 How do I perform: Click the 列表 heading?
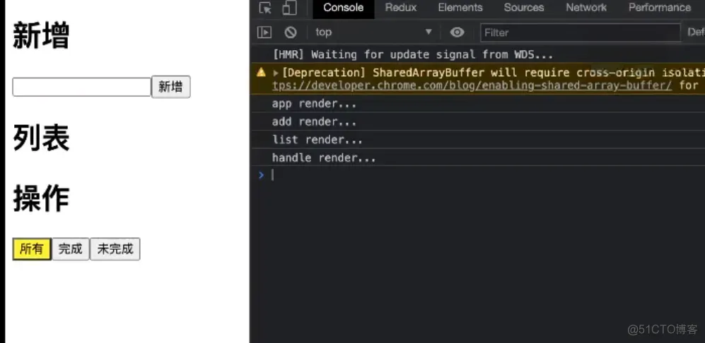(x=41, y=138)
